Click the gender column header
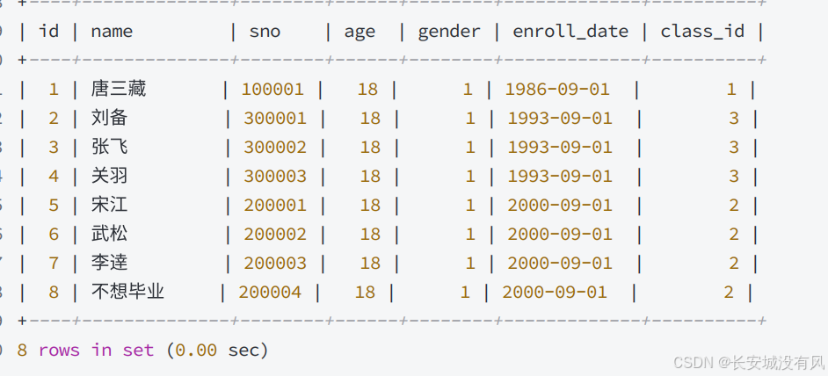 pyautogui.click(x=449, y=32)
